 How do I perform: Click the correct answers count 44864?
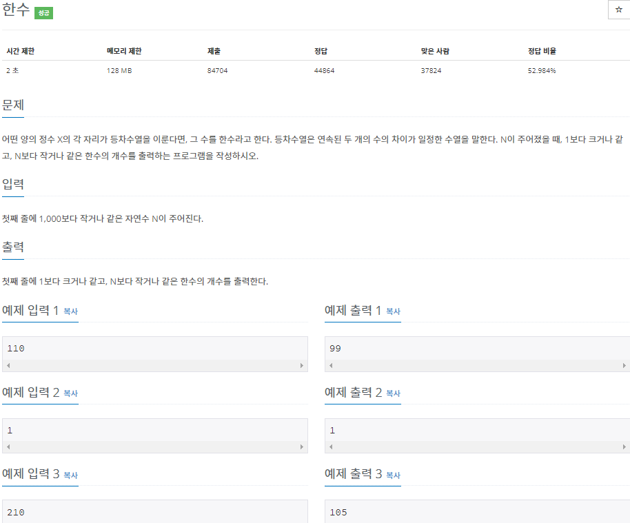(x=324, y=70)
